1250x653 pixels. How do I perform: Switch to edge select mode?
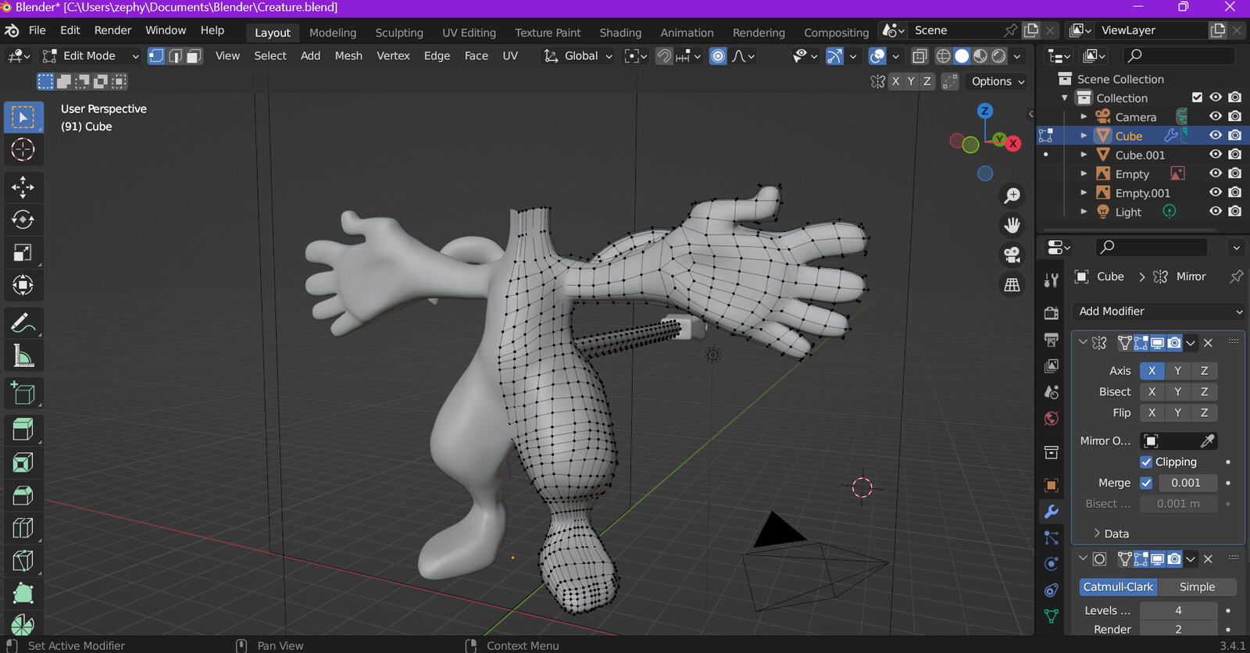click(x=175, y=56)
